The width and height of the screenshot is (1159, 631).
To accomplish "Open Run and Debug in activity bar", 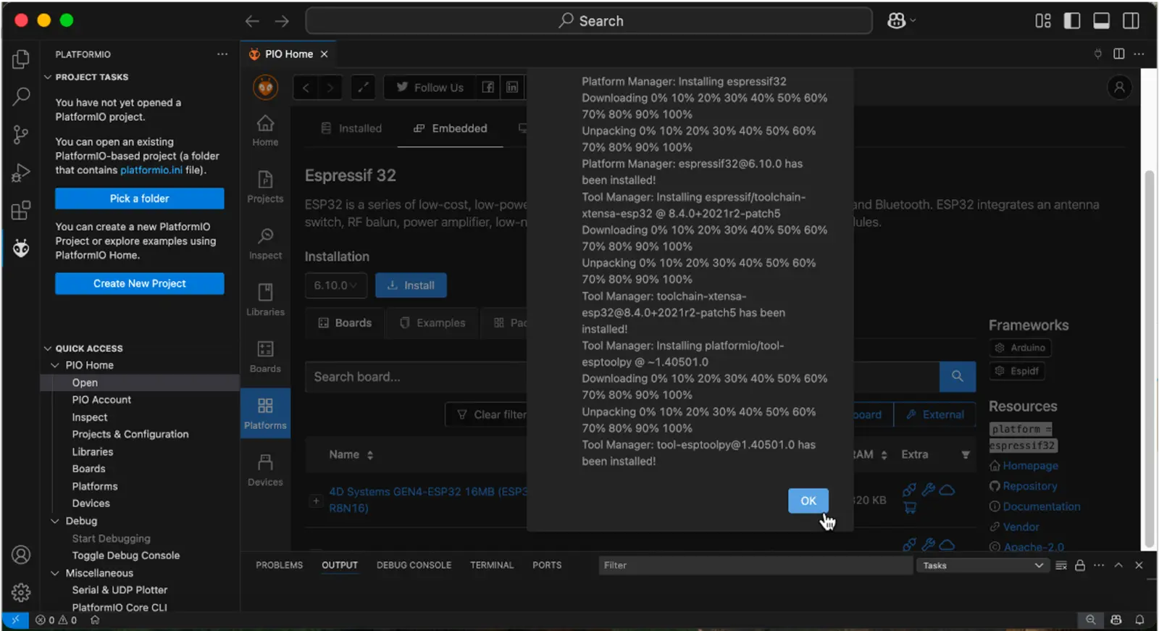I will click(21, 172).
